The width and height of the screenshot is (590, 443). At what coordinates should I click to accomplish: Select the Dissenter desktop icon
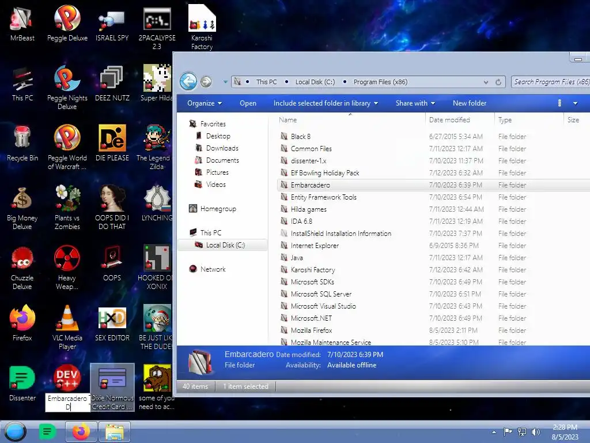click(x=22, y=383)
